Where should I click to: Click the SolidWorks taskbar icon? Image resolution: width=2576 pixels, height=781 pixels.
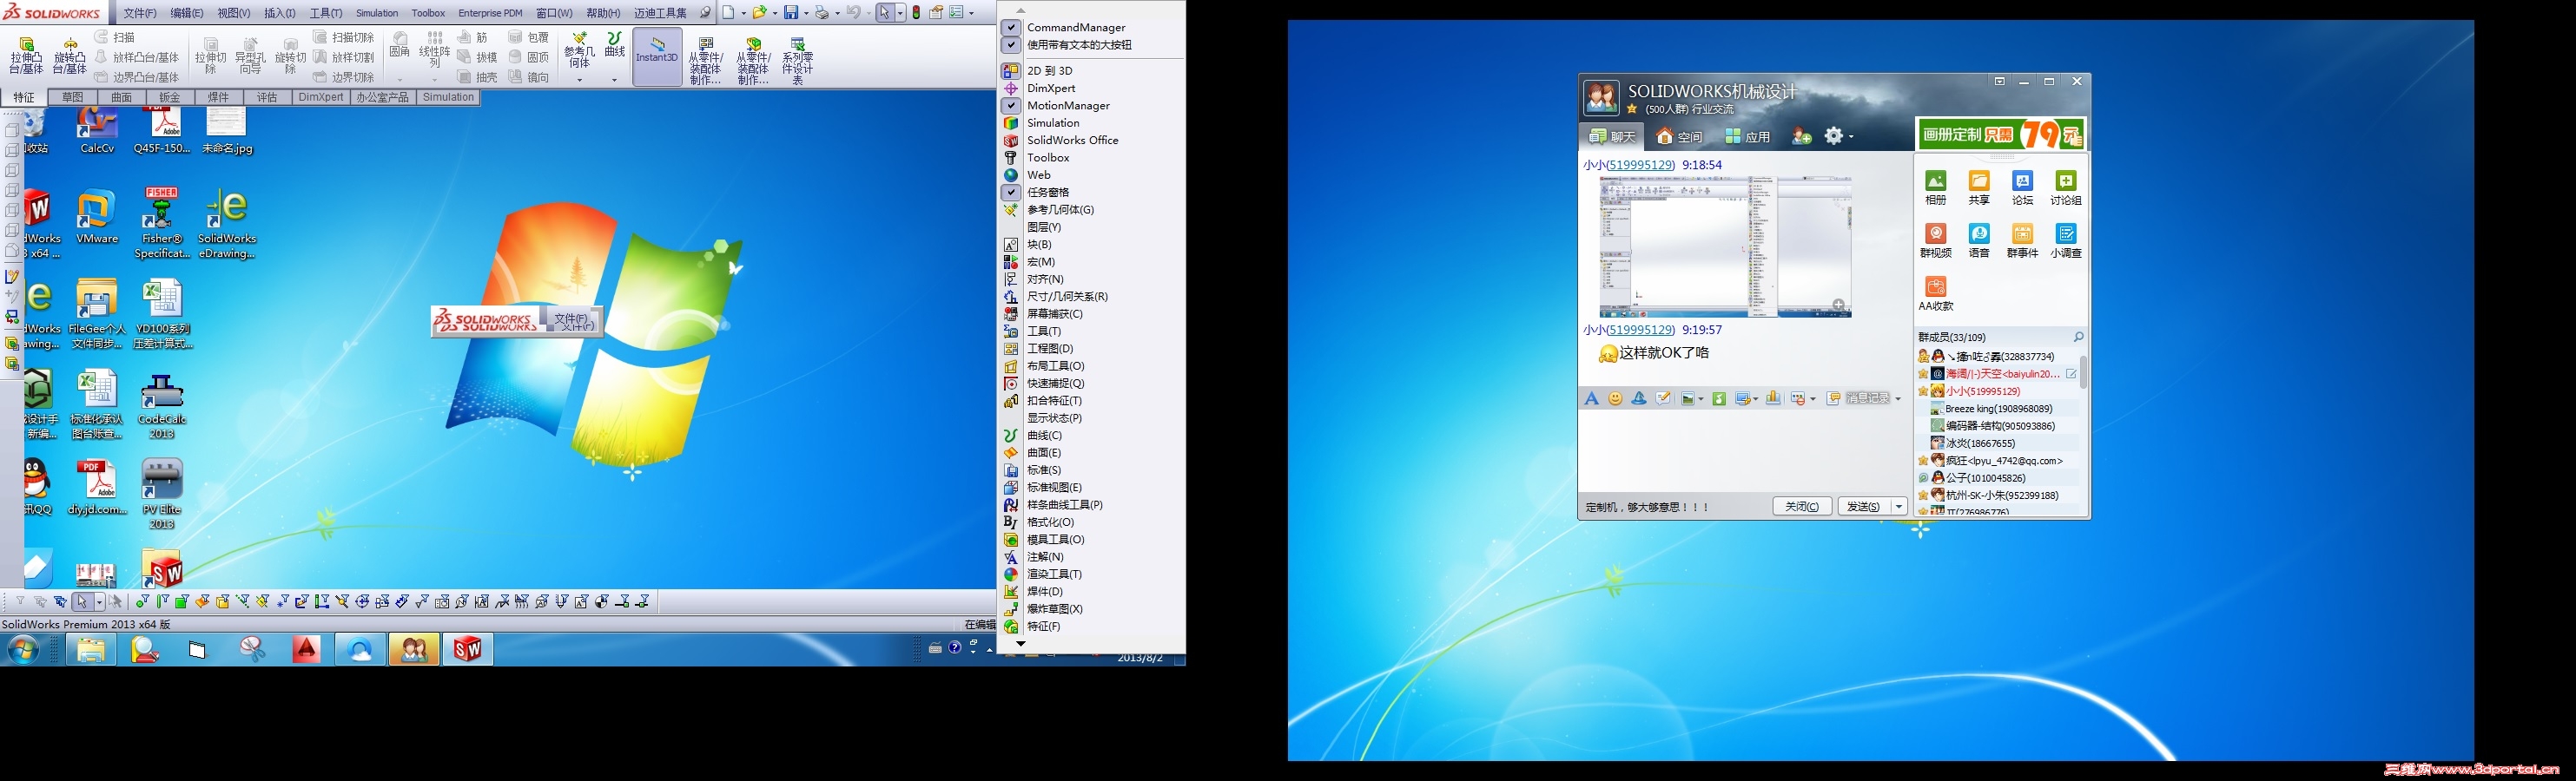(x=467, y=649)
